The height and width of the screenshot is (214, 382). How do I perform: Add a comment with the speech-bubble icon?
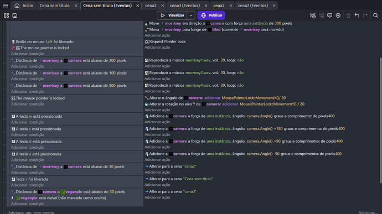[x=329, y=15]
